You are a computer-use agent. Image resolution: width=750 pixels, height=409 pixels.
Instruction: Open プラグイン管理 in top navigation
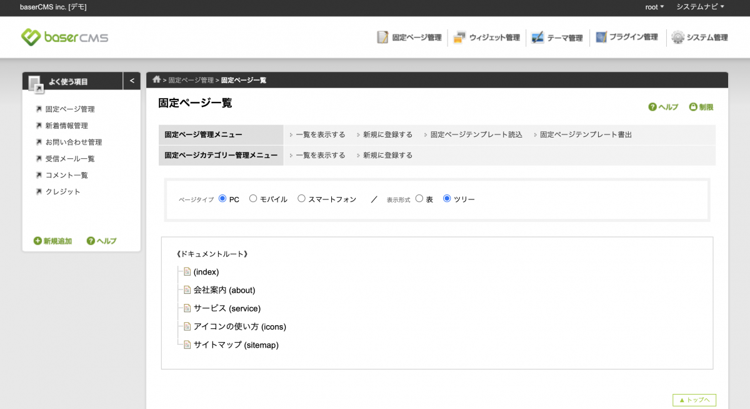627,38
